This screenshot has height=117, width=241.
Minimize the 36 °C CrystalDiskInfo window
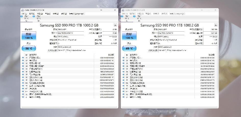click(x=101, y=10)
